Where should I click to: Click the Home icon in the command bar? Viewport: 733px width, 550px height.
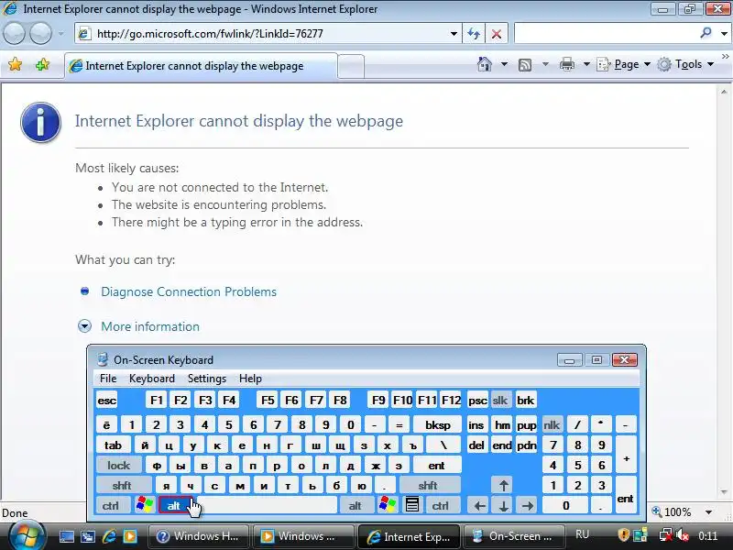tap(485, 64)
